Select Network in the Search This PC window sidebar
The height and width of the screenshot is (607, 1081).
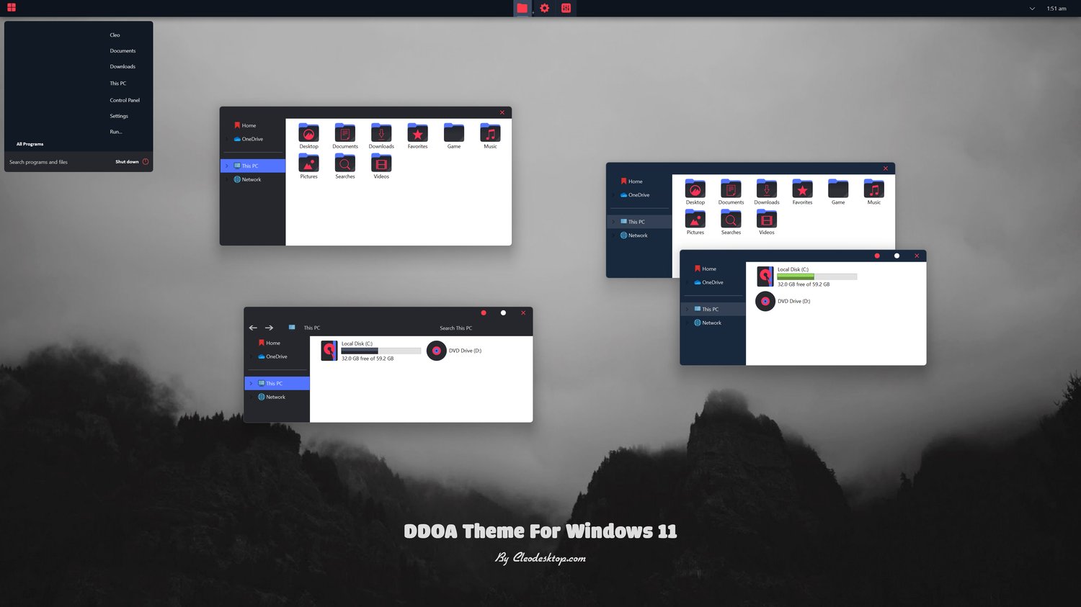pos(272,397)
